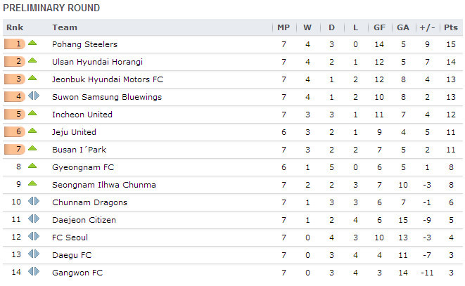Click the trend icon for Gangwon FC
The height and width of the screenshot is (286, 465).
point(34,272)
